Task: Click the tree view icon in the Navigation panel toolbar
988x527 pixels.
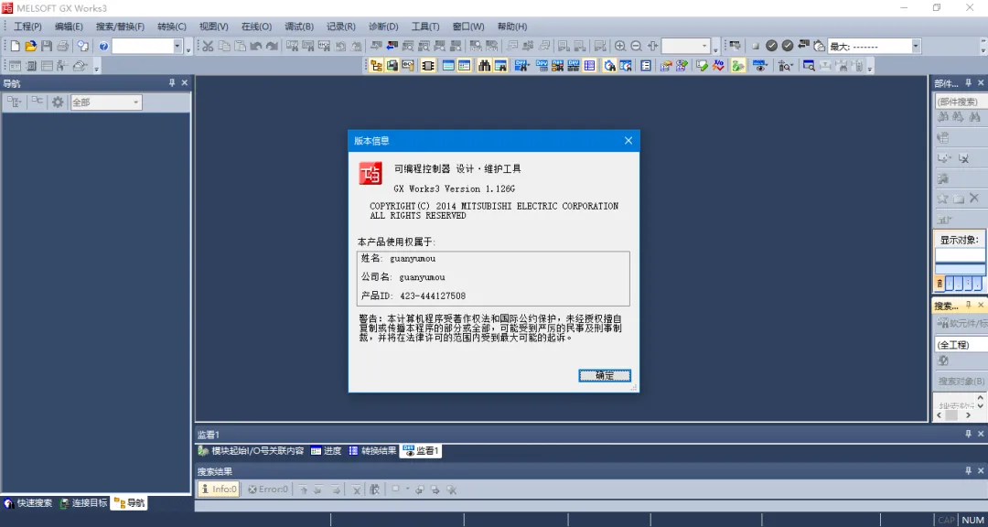Action: pos(14,102)
